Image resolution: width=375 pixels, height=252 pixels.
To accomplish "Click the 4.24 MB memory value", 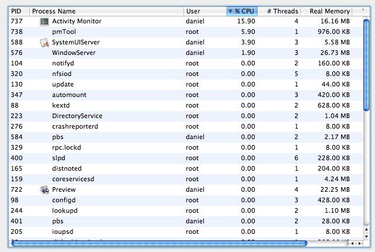I will click(x=337, y=179).
